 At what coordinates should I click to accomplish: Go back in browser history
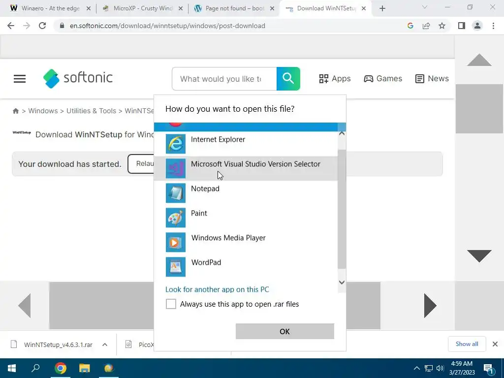click(x=11, y=26)
